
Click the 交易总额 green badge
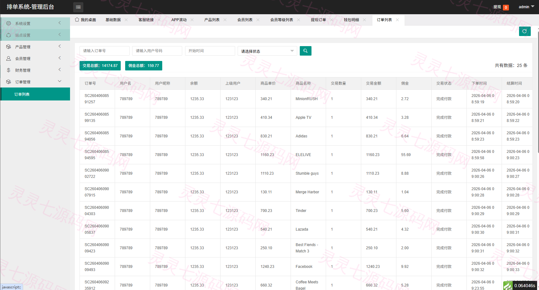click(x=100, y=65)
